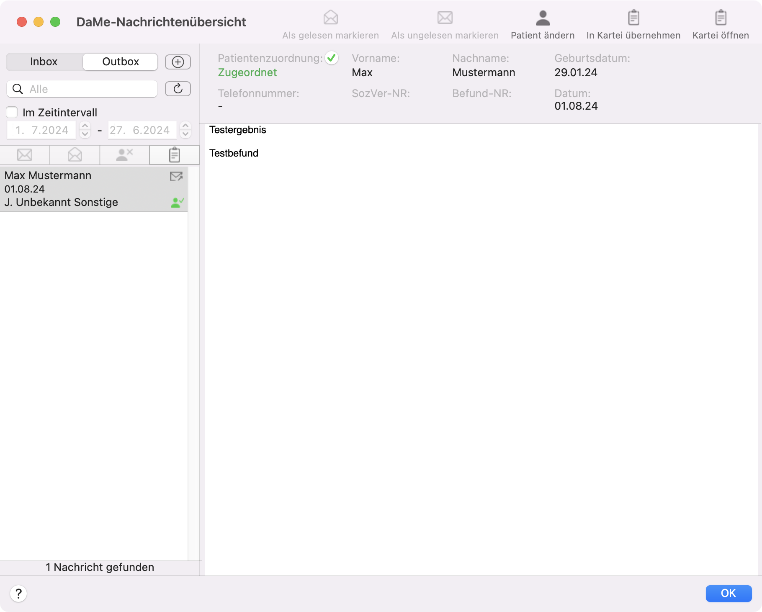Open help with the question mark button
762x612 pixels.
tap(18, 594)
